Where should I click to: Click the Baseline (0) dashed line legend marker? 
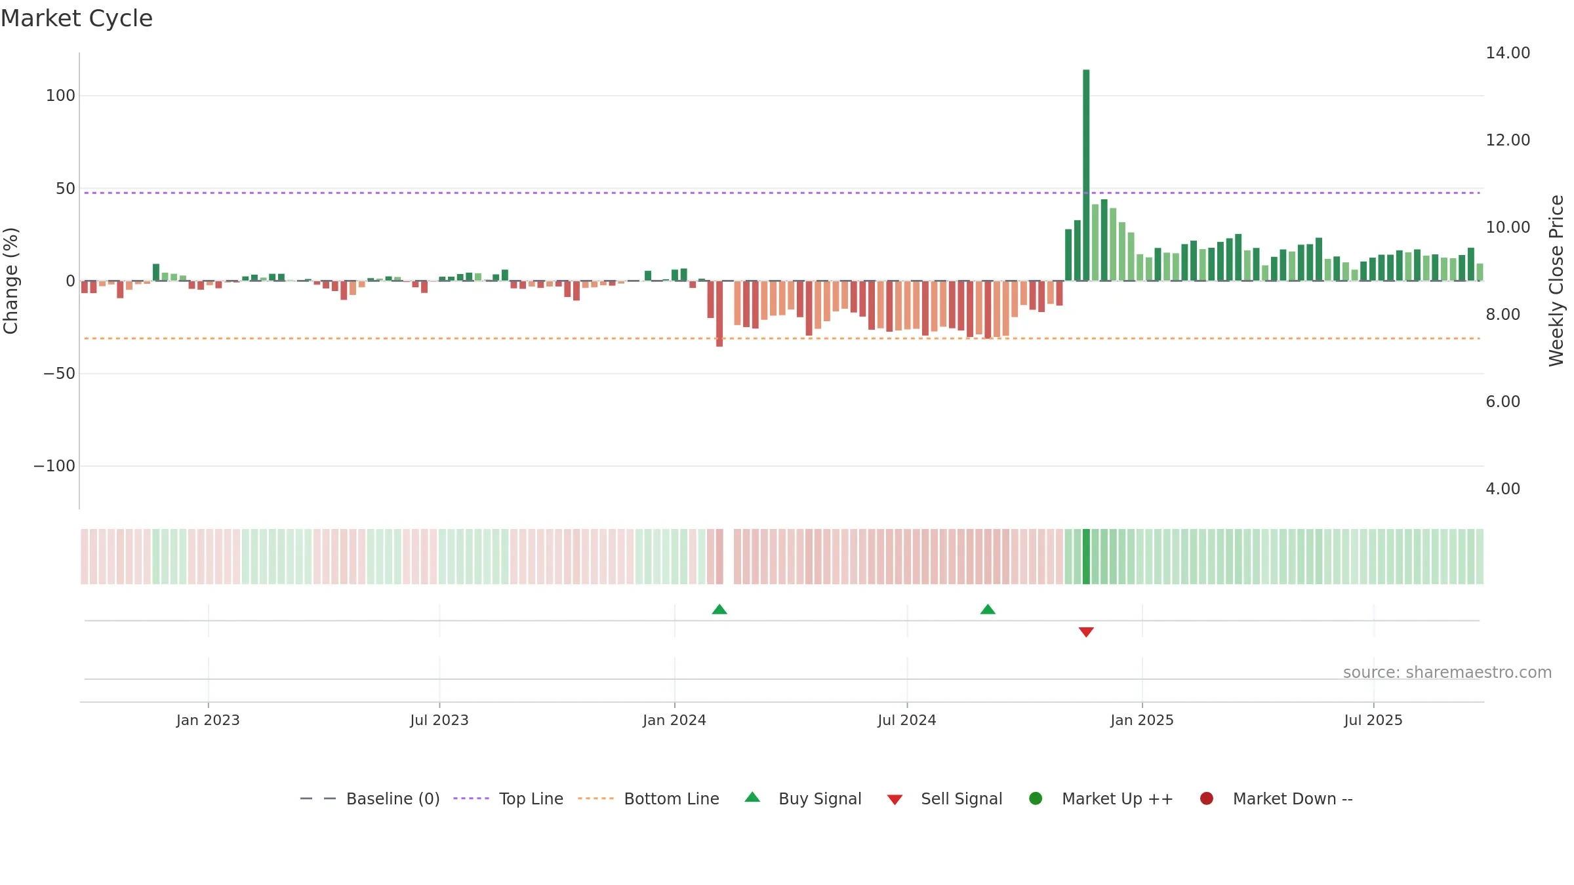(x=318, y=798)
